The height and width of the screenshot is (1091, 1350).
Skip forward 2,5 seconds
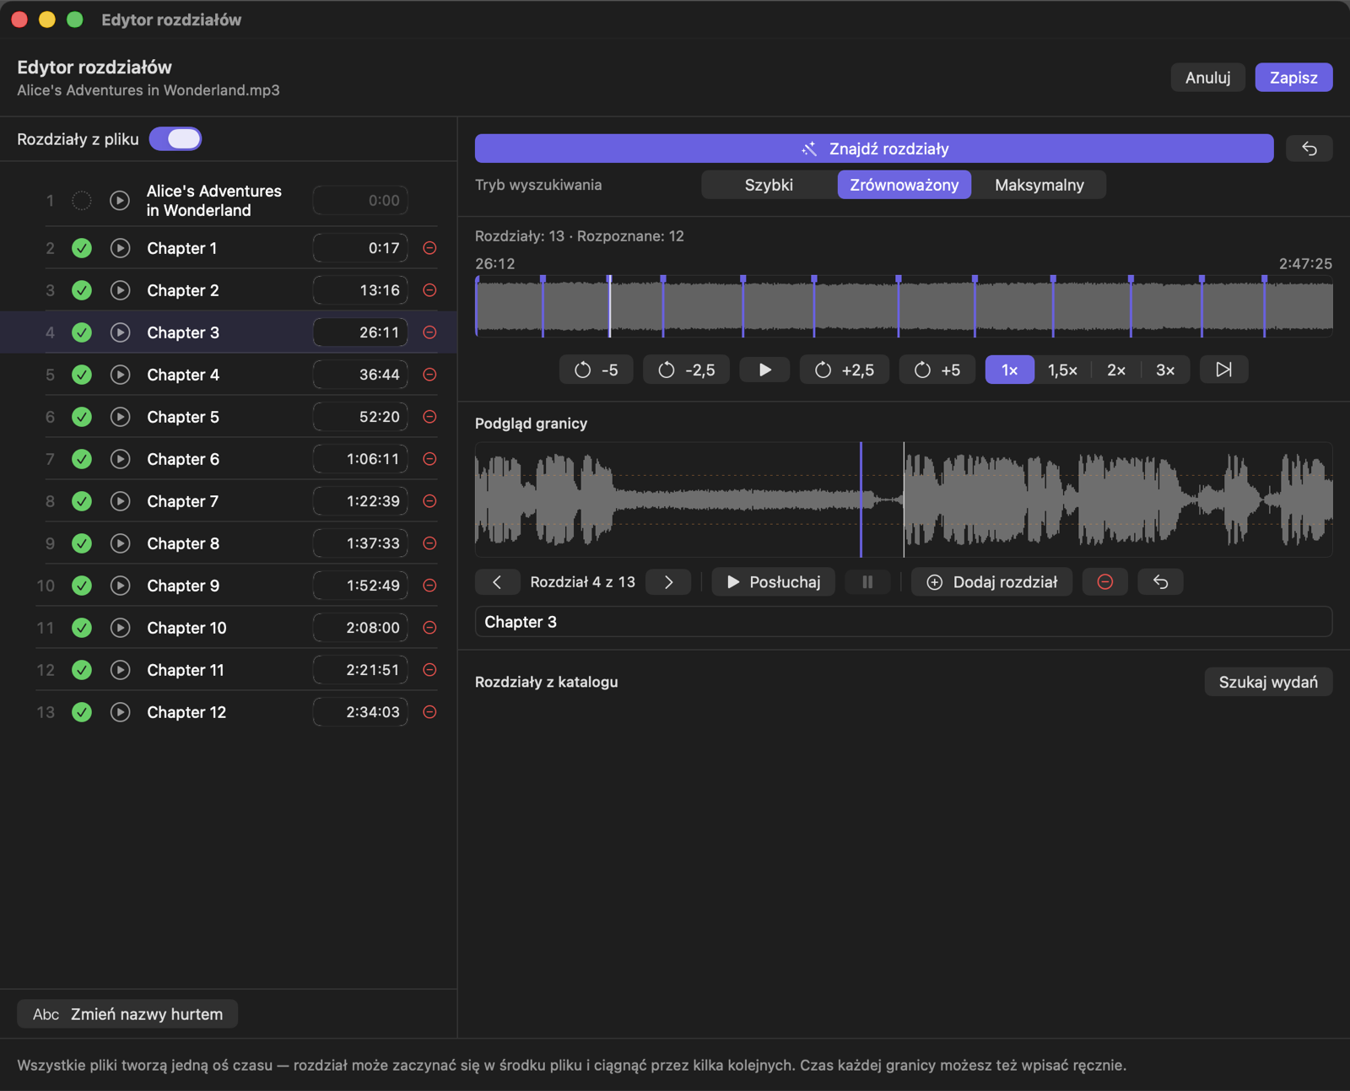pyautogui.click(x=845, y=370)
